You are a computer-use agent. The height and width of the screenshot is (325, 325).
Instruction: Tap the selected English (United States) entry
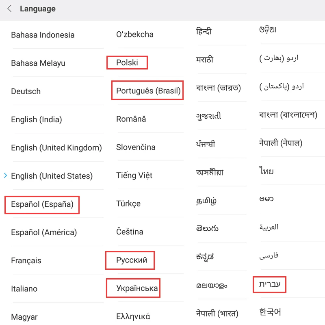pos(52,176)
